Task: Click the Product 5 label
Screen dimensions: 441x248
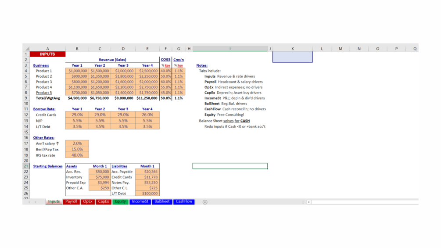Action: [x=44, y=93]
